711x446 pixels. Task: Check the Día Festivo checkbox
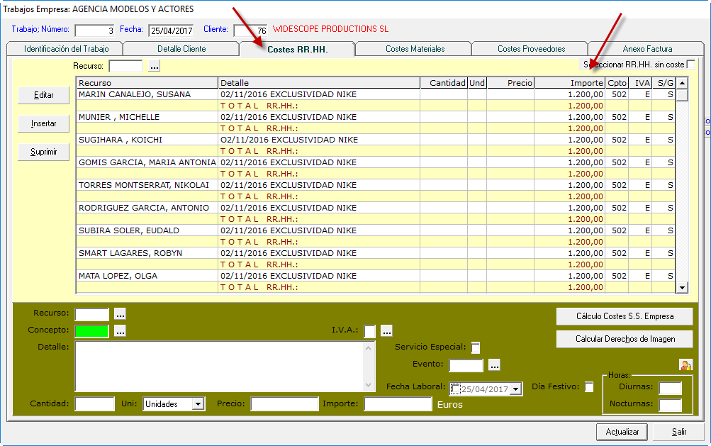pyautogui.click(x=588, y=387)
